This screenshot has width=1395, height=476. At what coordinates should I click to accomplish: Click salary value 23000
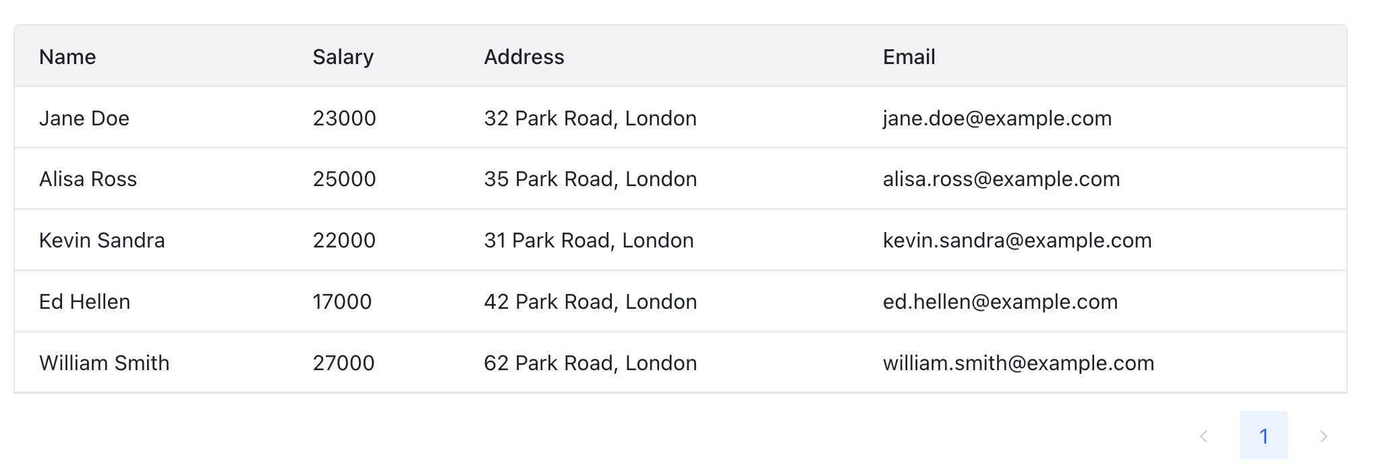[x=344, y=118]
